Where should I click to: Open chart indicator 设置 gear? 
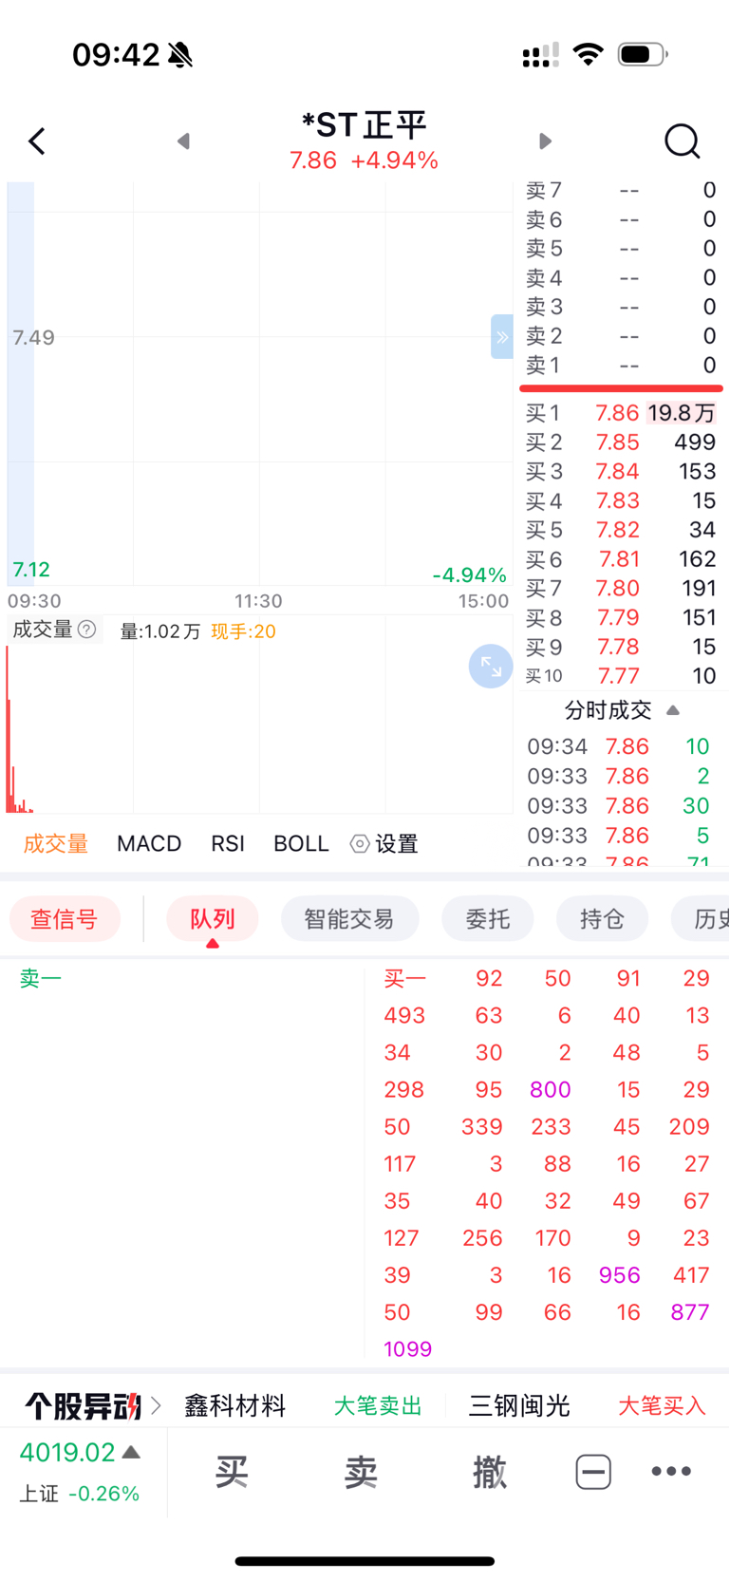coord(384,844)
